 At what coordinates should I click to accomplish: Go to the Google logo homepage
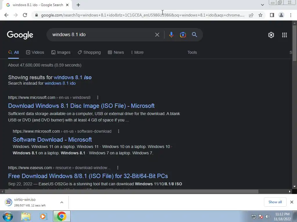tap(20, 35)
